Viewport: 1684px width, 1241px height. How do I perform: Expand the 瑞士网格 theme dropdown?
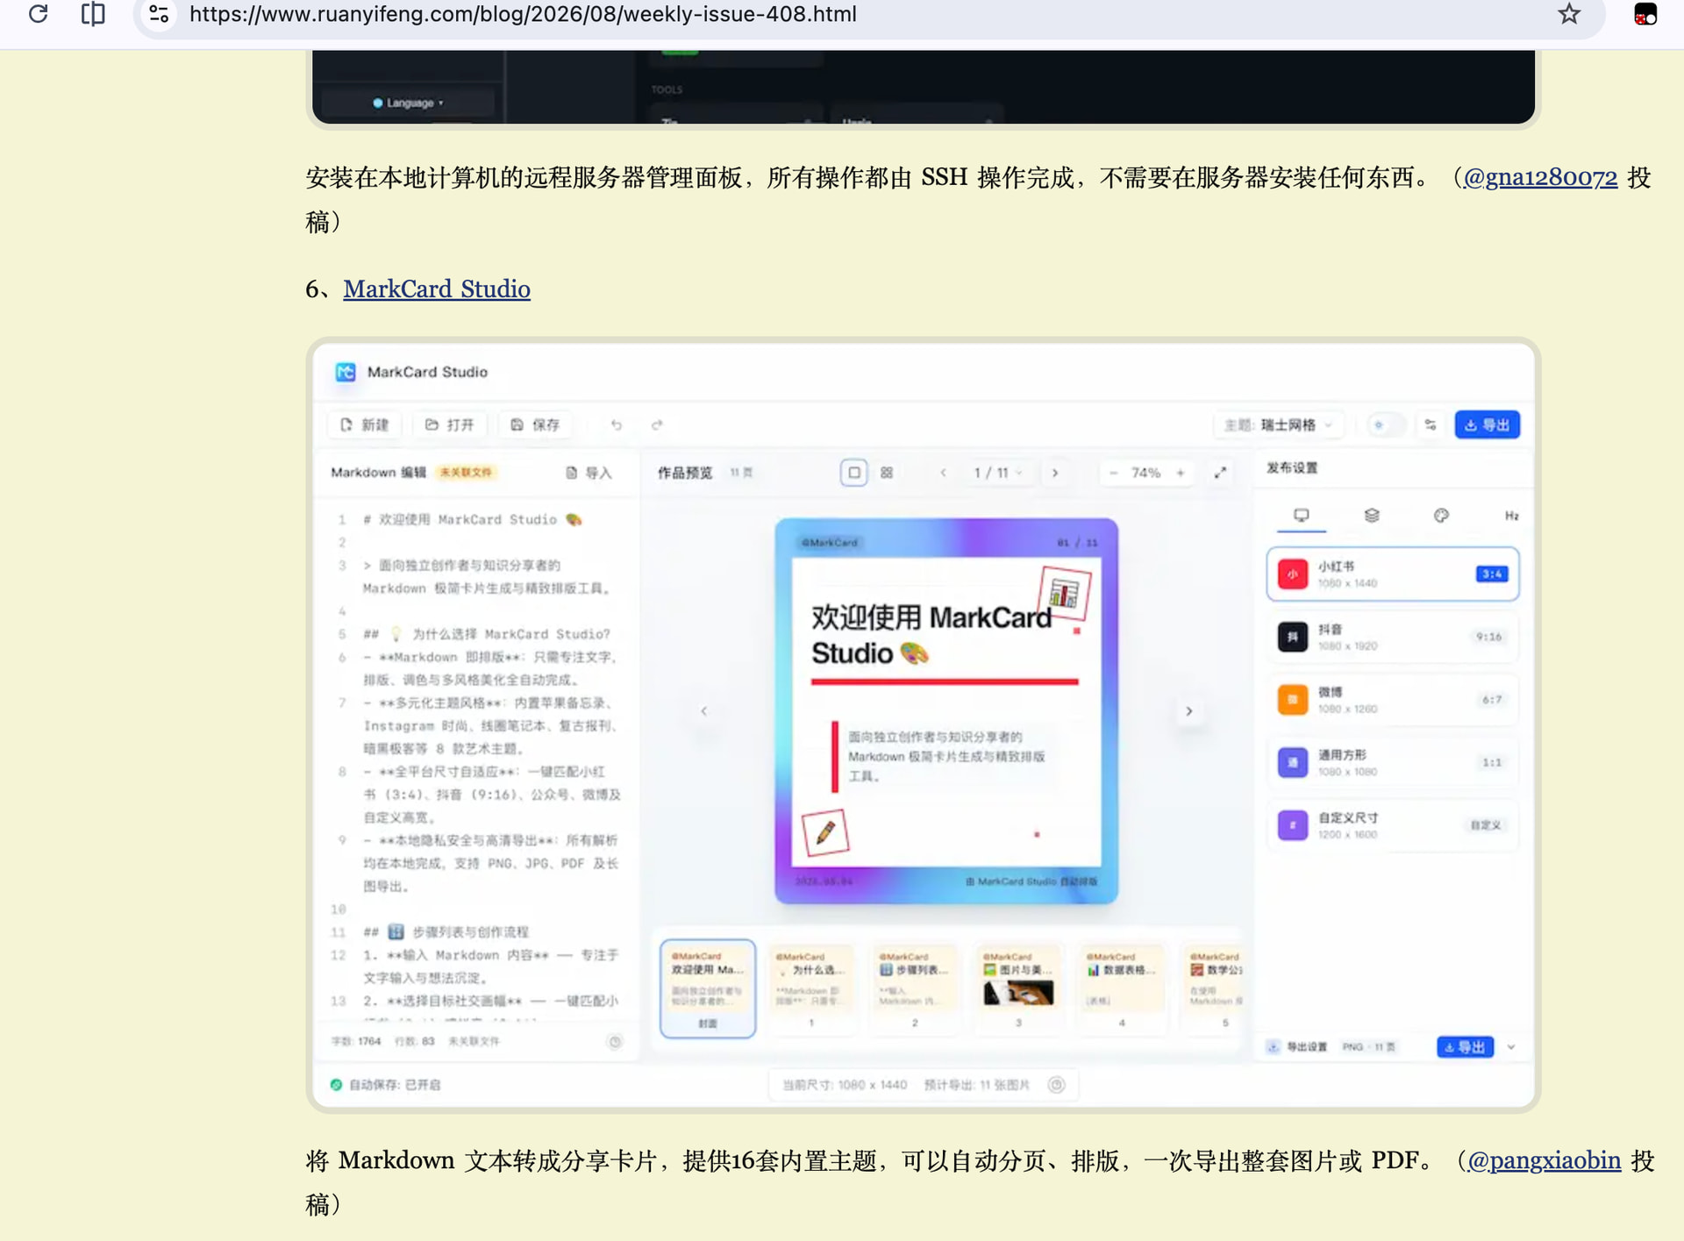1279,424
